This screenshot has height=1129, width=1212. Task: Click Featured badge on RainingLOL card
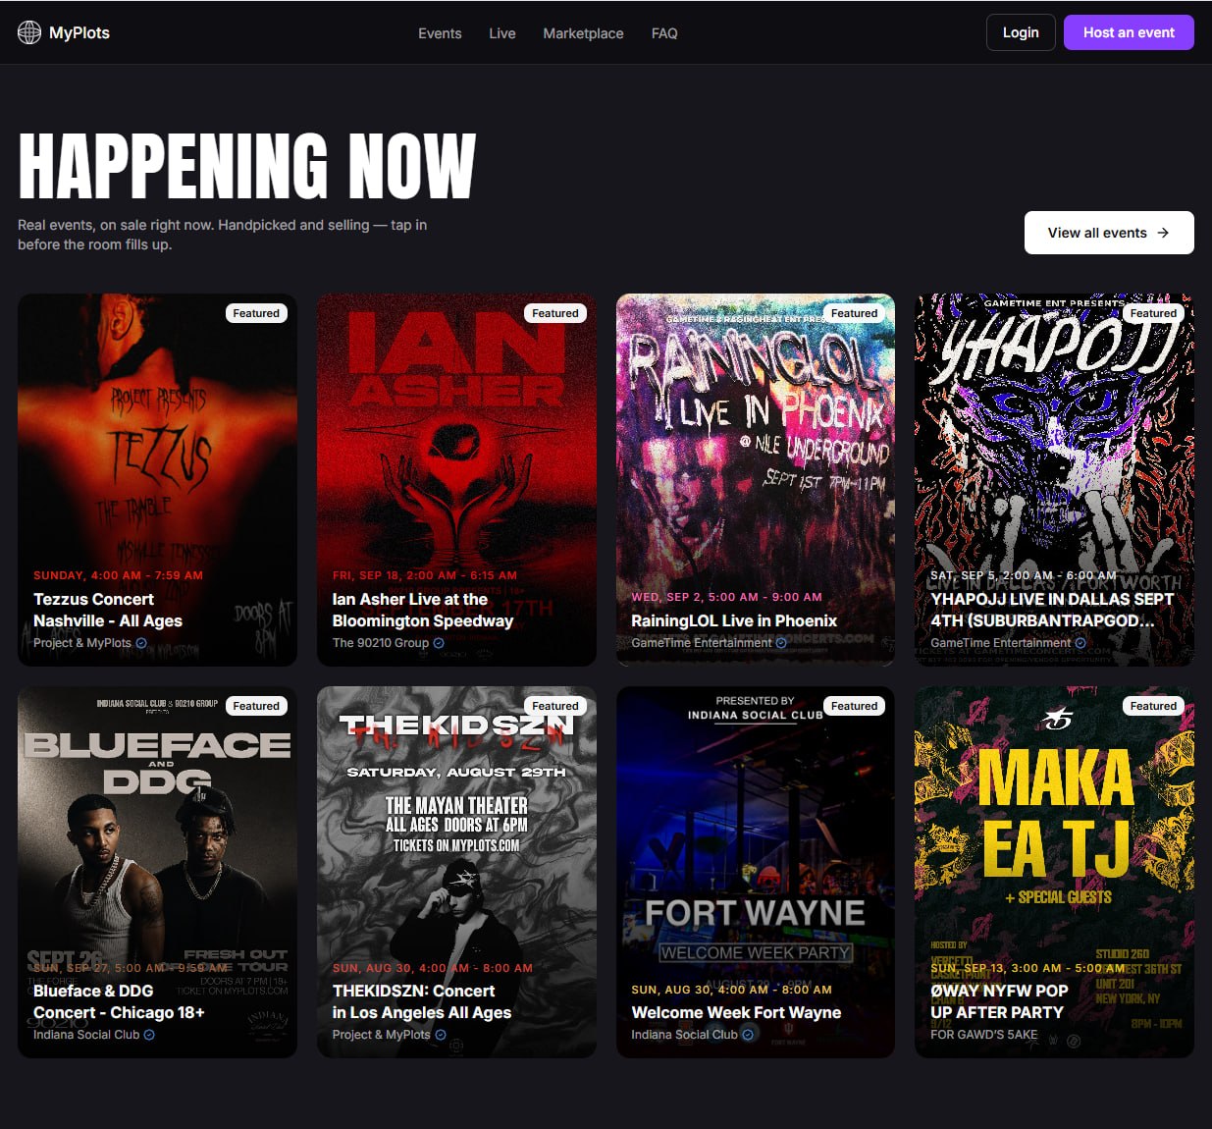[854, 313]
